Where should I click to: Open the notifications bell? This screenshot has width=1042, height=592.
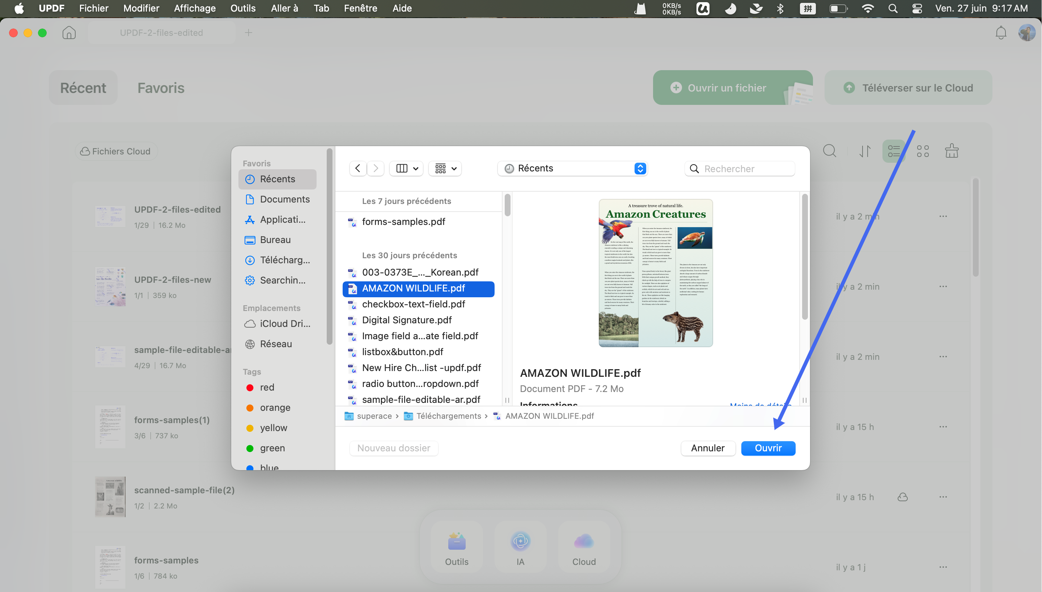pyautogui.click(x=1000, y=33)
